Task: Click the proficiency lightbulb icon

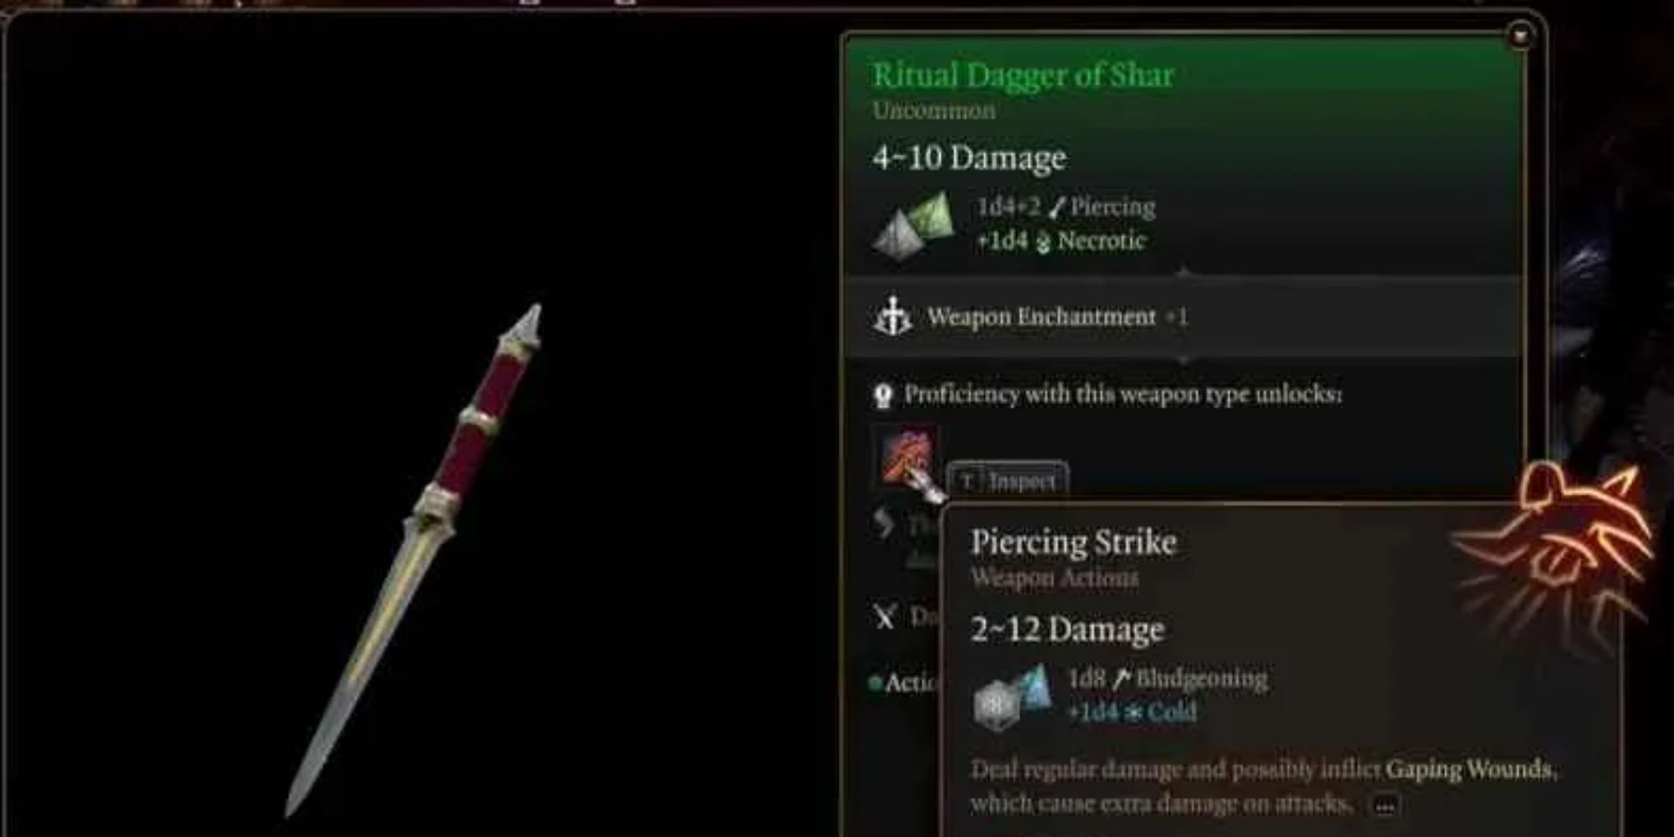Action: click(x=883, y=395)
